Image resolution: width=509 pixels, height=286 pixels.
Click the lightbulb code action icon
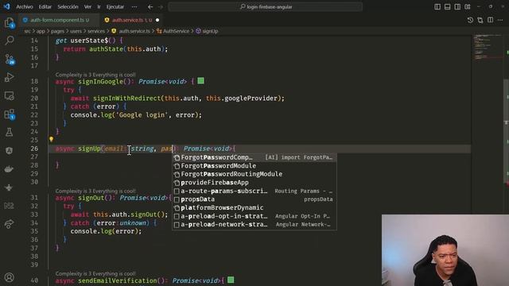pos(51,140)
